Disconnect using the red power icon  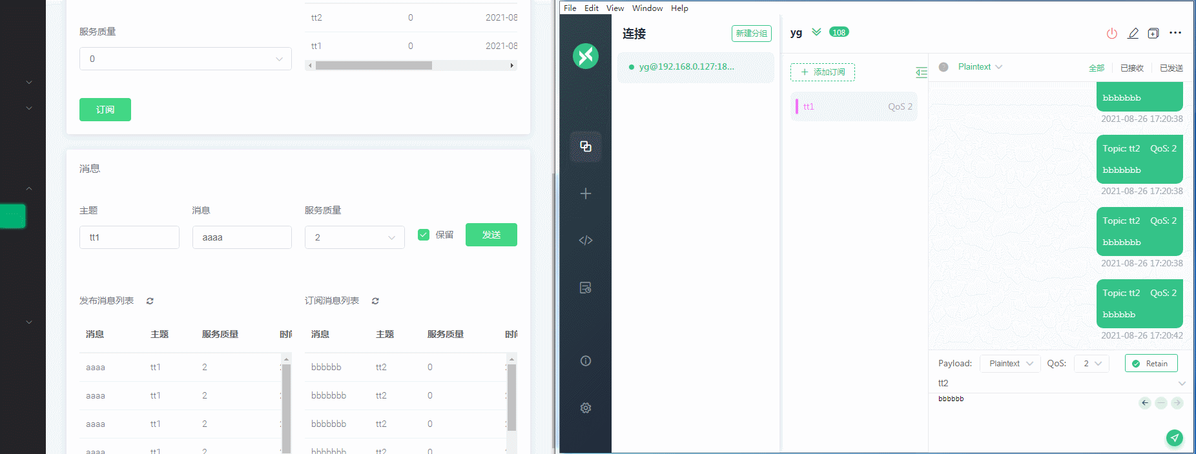tap(1112, 33)
